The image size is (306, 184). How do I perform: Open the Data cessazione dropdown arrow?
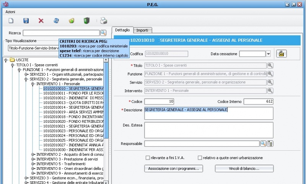[268, 54]
